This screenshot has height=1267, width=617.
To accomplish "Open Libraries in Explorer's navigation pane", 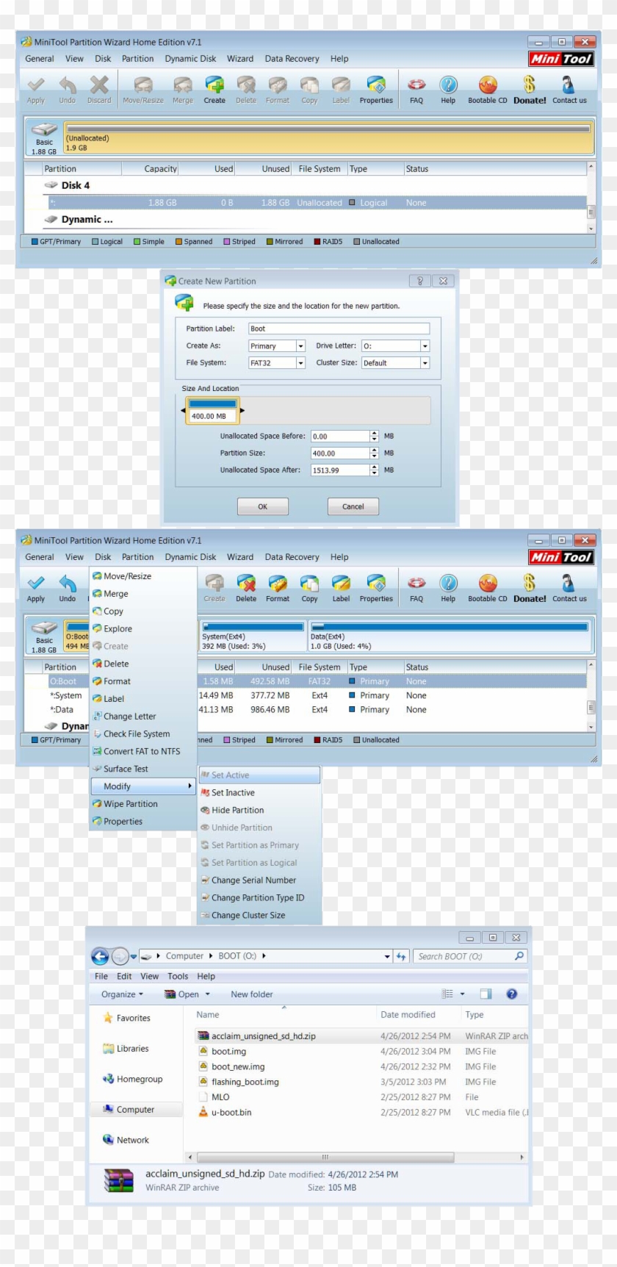I will pyautogui.click(x=132, y=1049).
